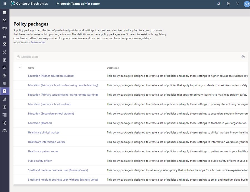The height and width of the screenshot is (192, 250).
Task: Open the notifications bell
Action: [x=219, y=4]
